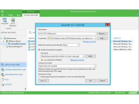Open the Manage accounts link
The image size is (139, 104).
90,42
